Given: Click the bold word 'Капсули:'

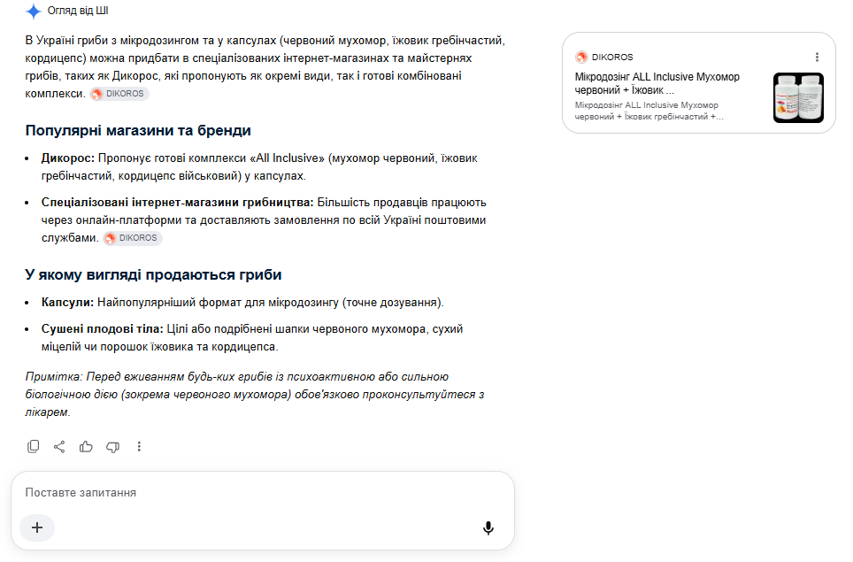Looking at the screenshot, I should coord(67,303).
